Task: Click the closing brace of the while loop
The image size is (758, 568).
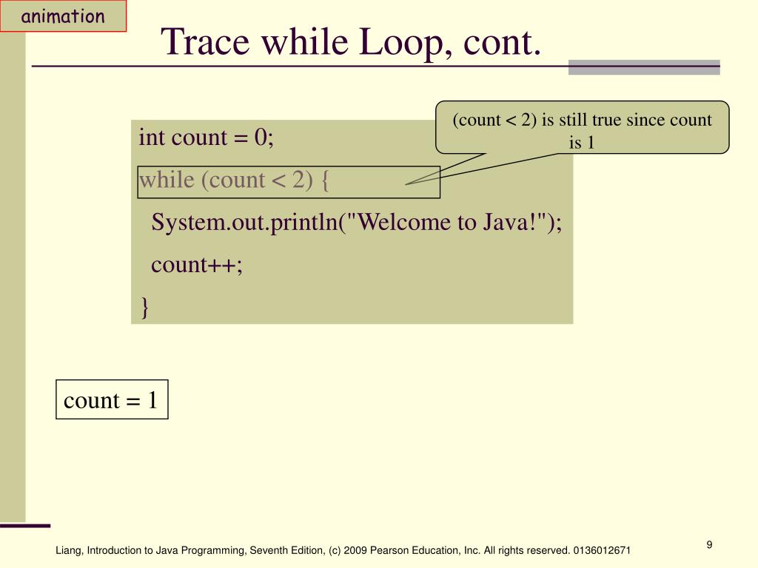Action: tap(144, 307)
